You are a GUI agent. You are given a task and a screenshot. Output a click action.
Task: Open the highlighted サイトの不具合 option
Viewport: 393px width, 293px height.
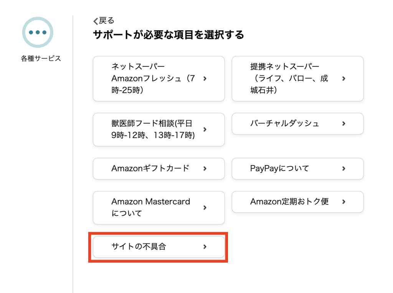pyautogui.click(x=159, y=247)
